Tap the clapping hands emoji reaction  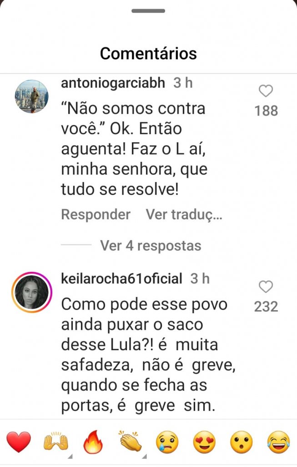131,441
